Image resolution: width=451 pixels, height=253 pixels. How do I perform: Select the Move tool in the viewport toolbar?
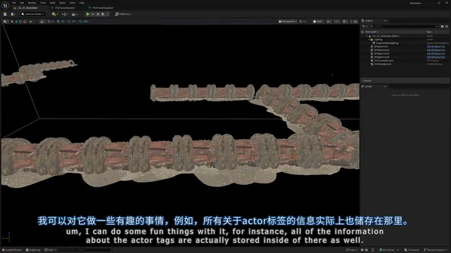pos(16,21)
